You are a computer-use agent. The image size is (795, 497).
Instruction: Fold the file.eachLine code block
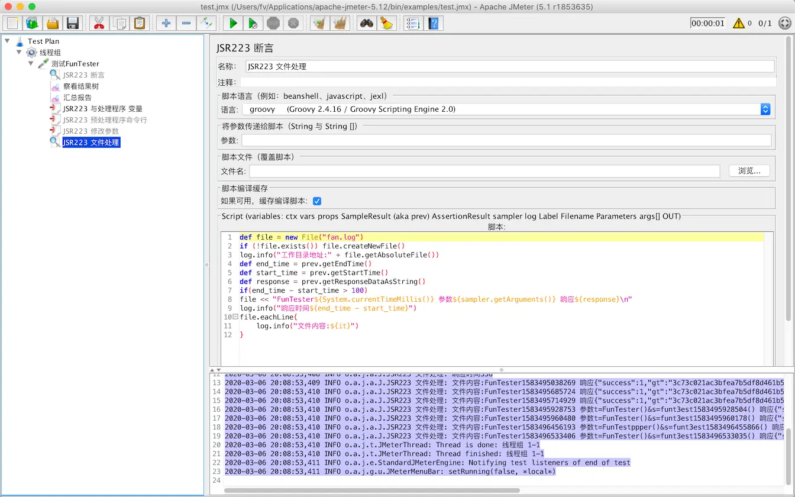tap(235, 317)
